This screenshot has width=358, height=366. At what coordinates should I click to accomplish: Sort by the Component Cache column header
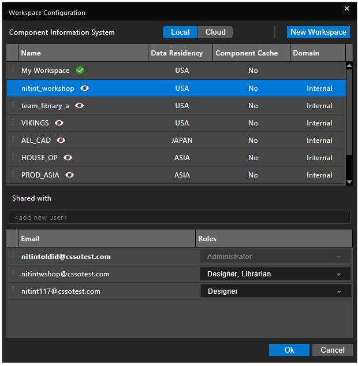pos(252,53)
